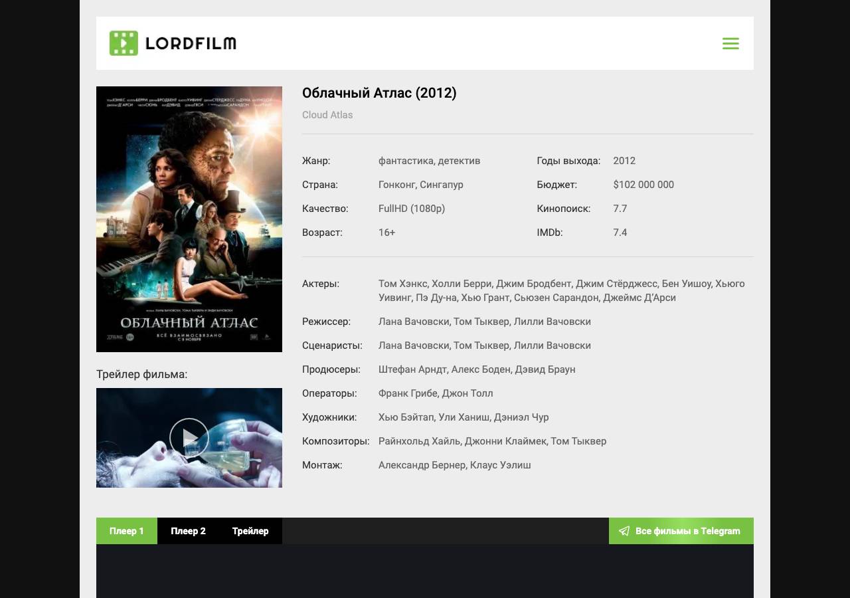Viewport: 850px width, 598px height.
Task: Click the Cloud Atlas subtitle
Action: point(327,115)
